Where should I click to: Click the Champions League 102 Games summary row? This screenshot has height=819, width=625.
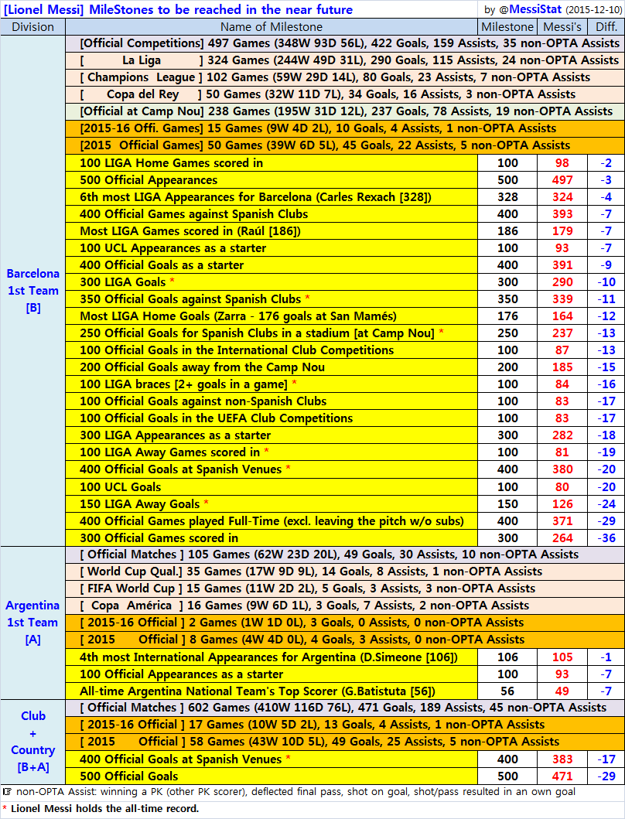(x=345, y=77)
